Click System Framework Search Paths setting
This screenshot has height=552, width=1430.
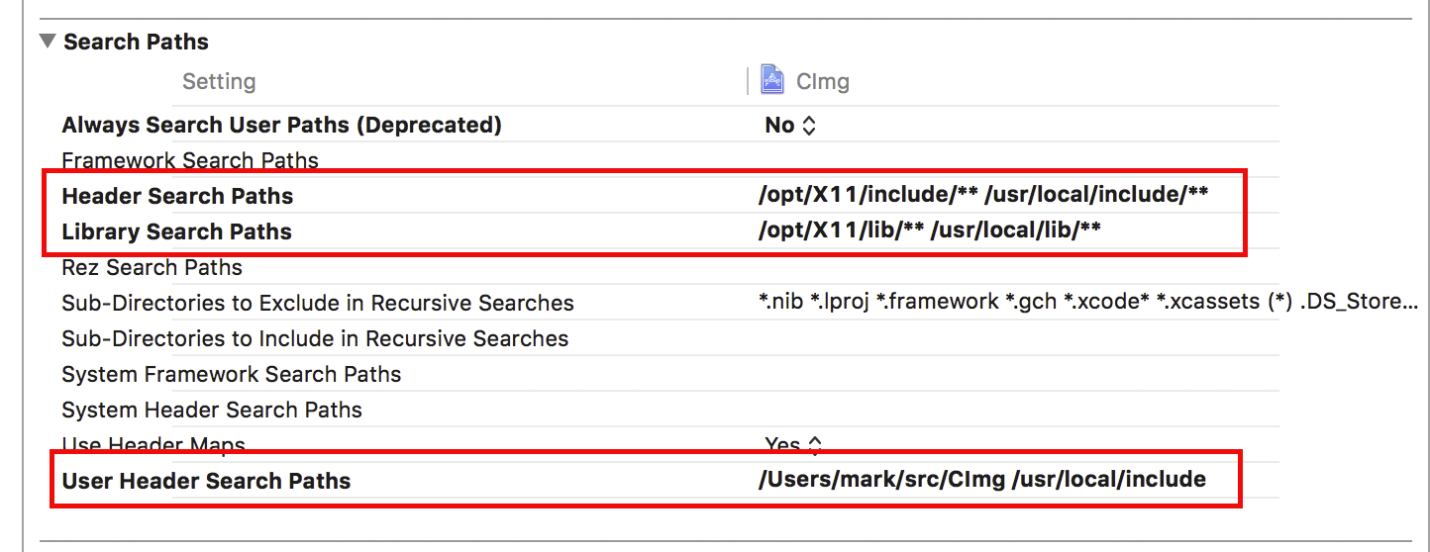232,374
